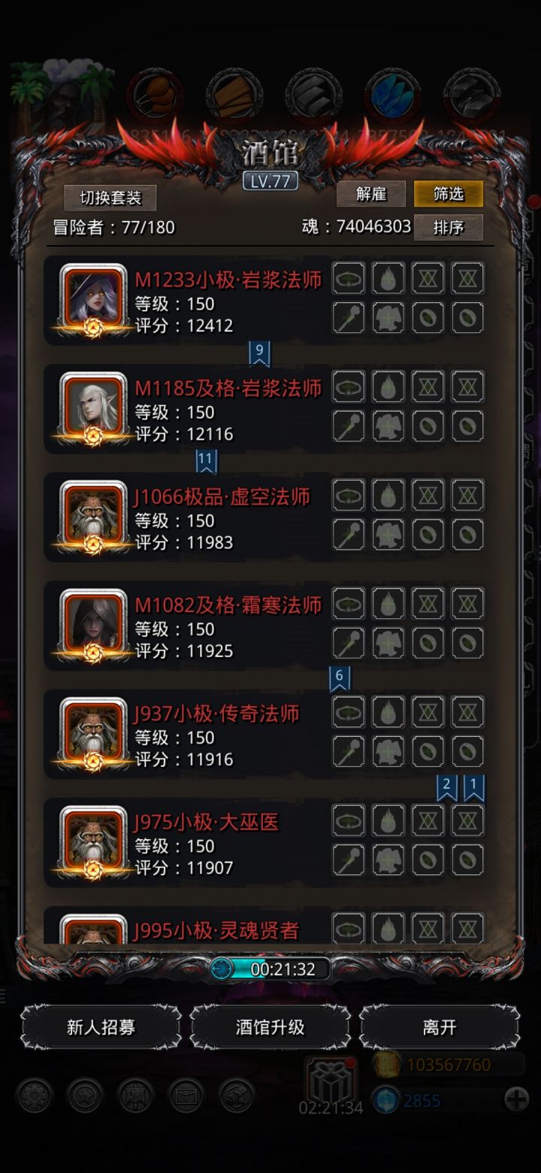This screenshot has width=541, height=1173.
Task: Tap the 新人招募 recruit button
Action: point(101,1027)
